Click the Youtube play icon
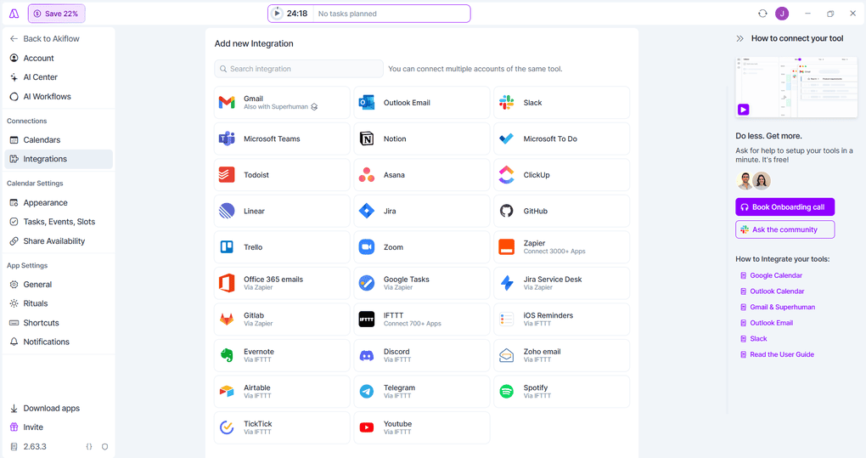 (367, 427)
